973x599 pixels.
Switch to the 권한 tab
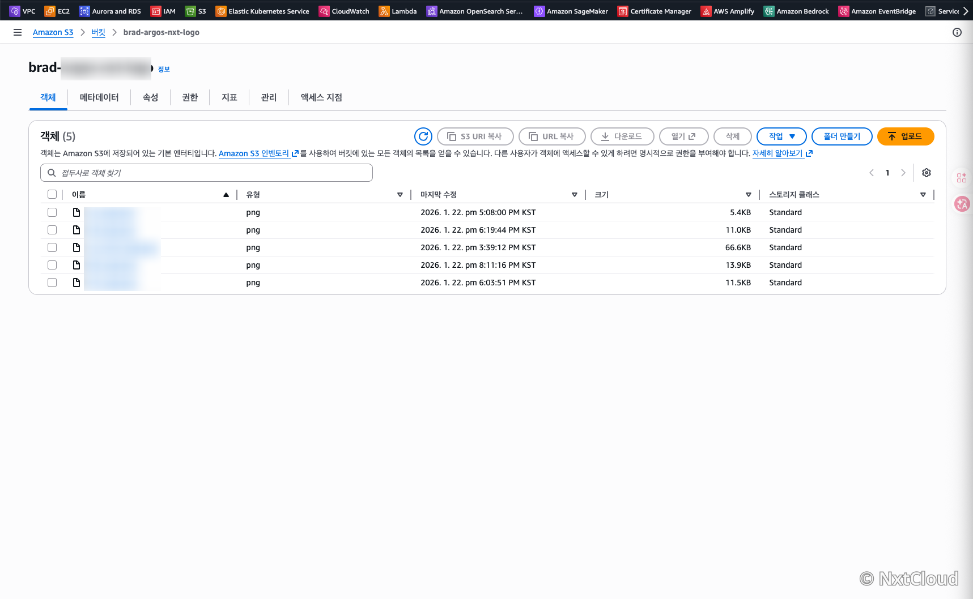190,97
